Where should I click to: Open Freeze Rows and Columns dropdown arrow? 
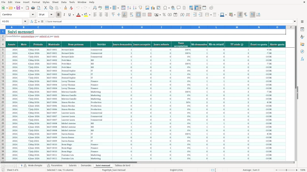point(200,8)
